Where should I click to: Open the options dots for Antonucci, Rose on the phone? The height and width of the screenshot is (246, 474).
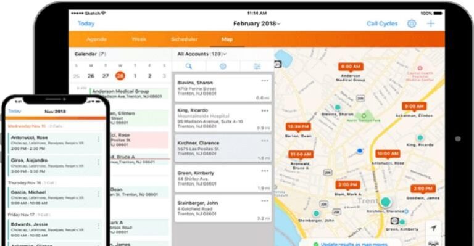98,139
